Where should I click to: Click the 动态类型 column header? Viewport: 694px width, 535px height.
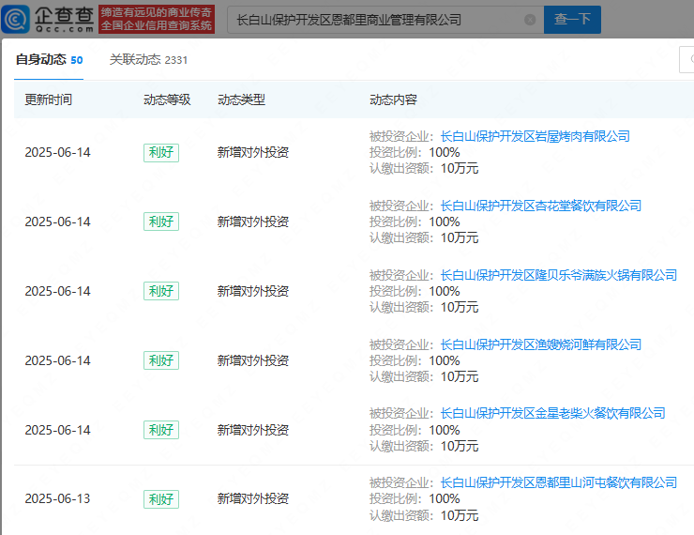(241, 99)
